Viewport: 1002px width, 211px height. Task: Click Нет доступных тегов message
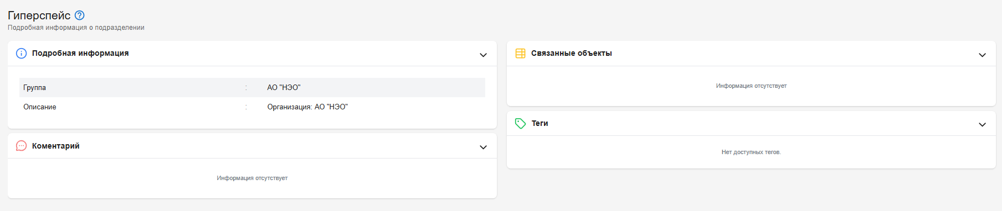tap(751, 152)
